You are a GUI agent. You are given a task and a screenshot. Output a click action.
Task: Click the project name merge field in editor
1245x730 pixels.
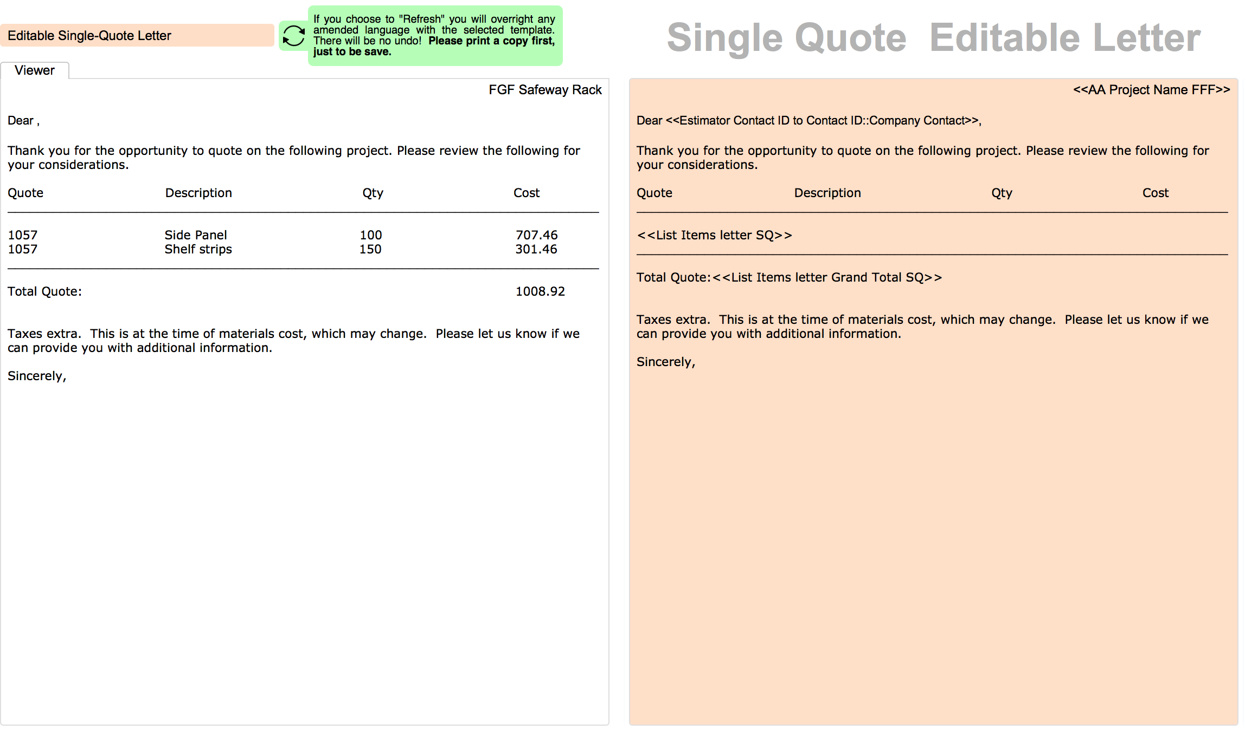[x=1152, y=90]
